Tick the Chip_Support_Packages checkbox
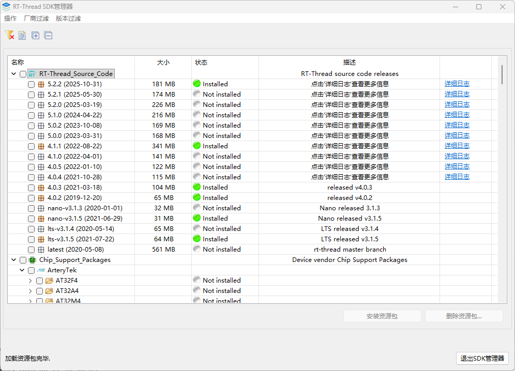The width and height of the screenshot is (515, 371). click(23, 260)
